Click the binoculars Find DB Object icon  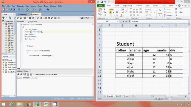(48, 10)
